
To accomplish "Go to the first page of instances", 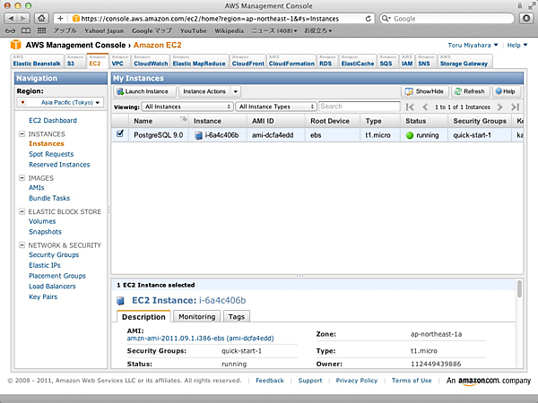I will click(x=410, y=107).
